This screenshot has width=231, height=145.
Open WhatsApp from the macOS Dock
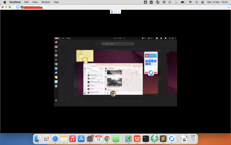[116, 139]
